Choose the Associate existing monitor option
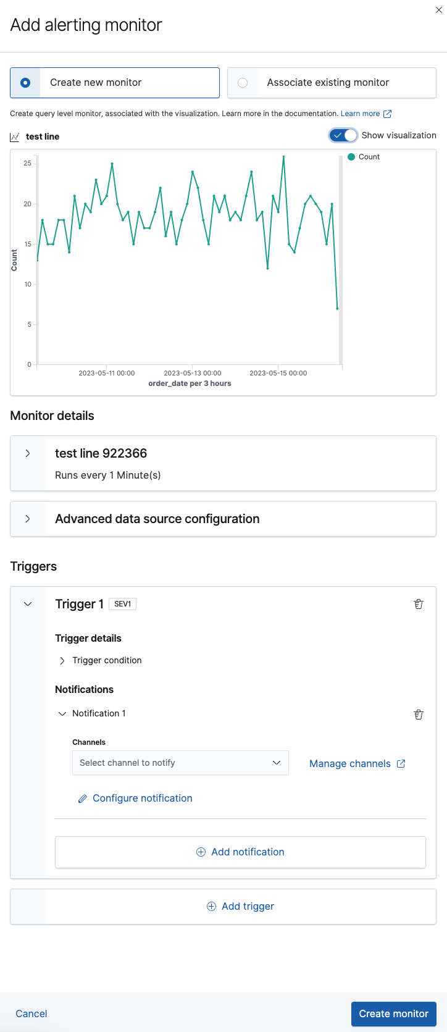Viewport: 447px width, 1032px height. click(x=243, y=82)
